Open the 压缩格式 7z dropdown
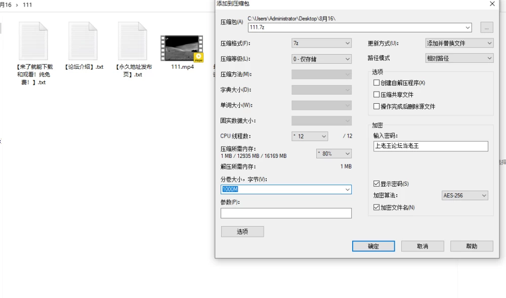The image size is (506, 298). coord(321,43)
